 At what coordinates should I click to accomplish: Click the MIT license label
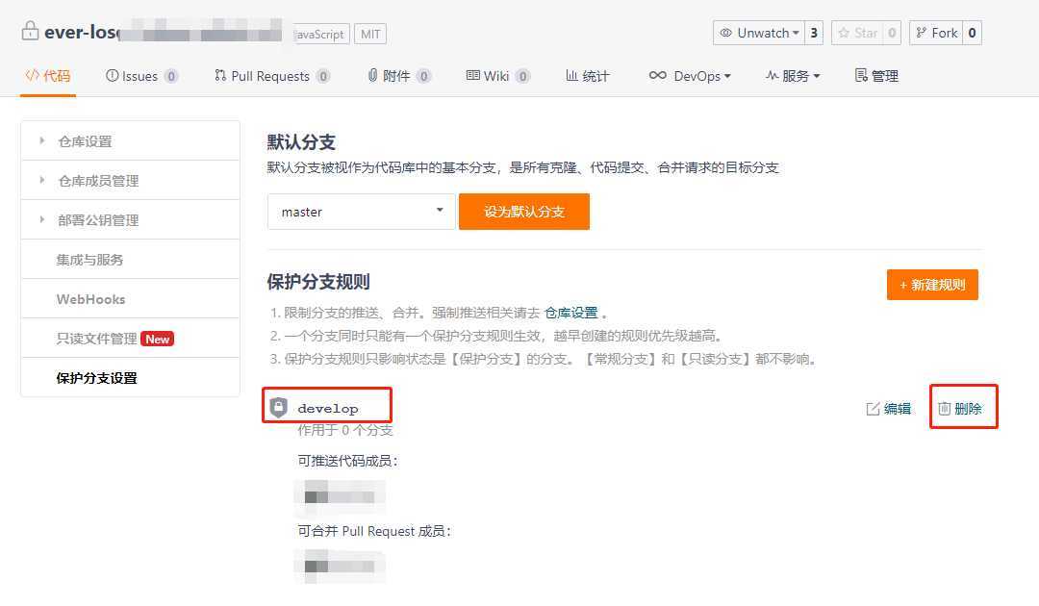[369, 33]
